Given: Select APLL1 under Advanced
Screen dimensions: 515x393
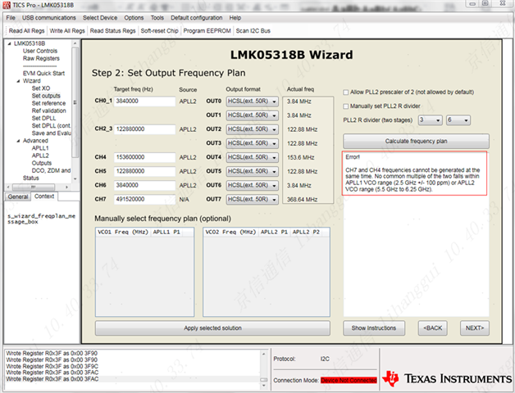Looking at the screenshot, I should [x=40, y=148].
